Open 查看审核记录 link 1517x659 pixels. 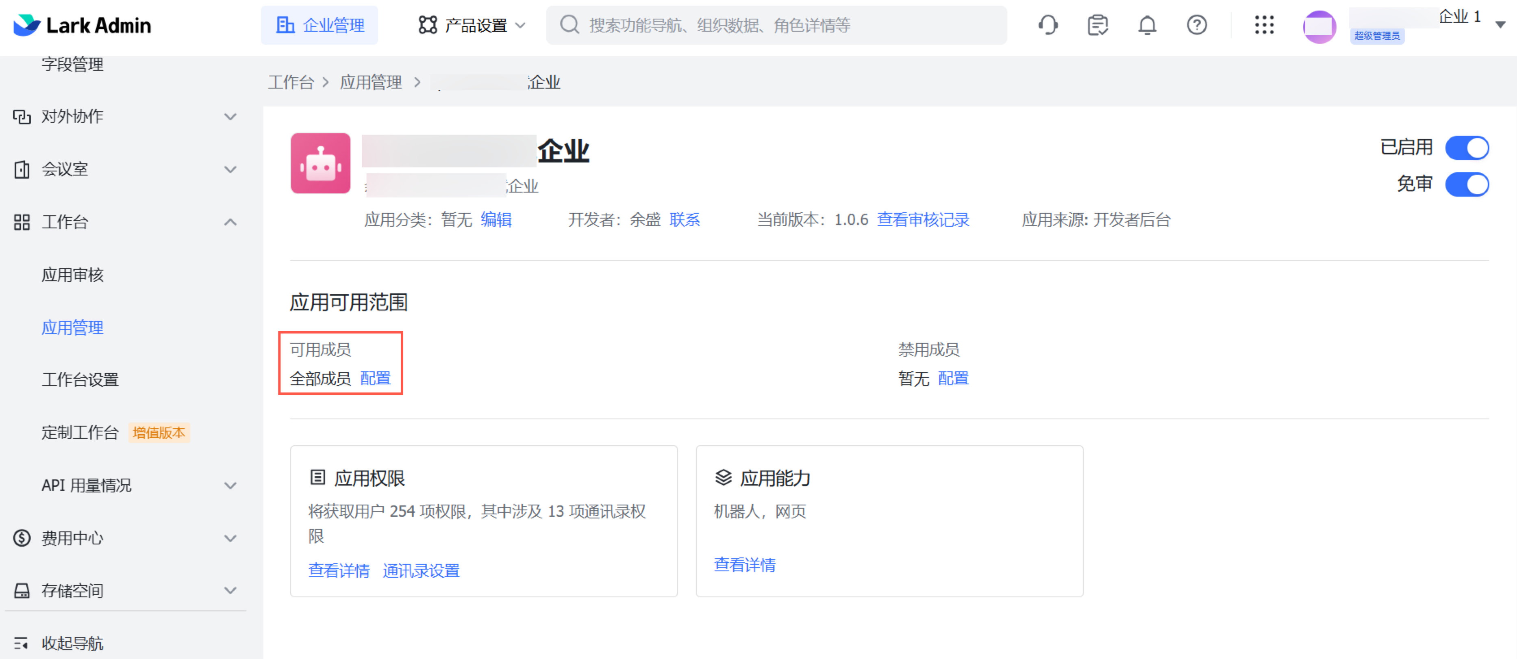[923, 220]
